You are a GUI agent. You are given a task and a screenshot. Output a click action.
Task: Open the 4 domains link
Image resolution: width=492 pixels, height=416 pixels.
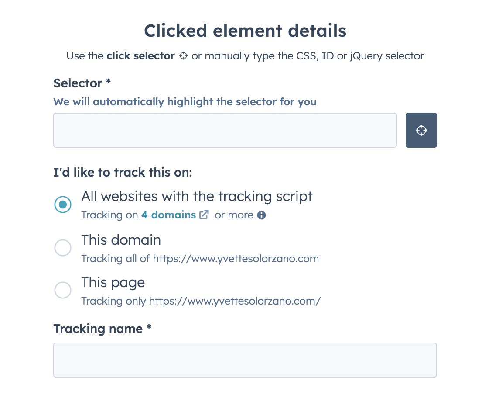[168, 215]
